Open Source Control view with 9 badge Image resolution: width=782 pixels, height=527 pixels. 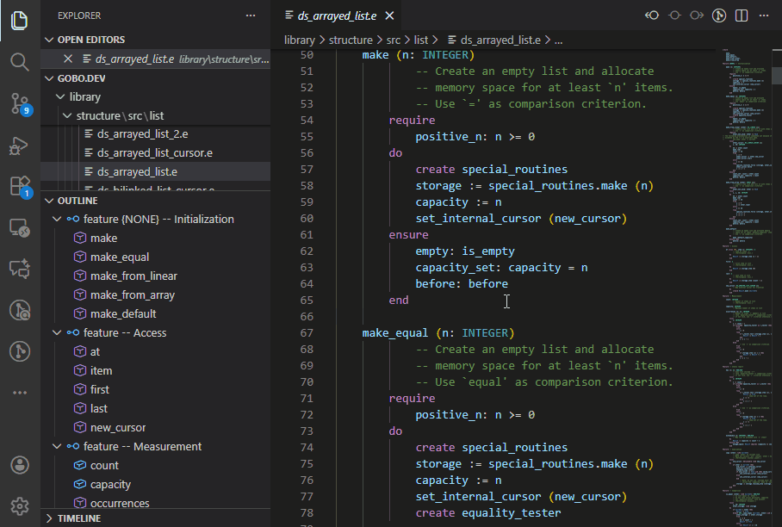click(x=20, y=104)
